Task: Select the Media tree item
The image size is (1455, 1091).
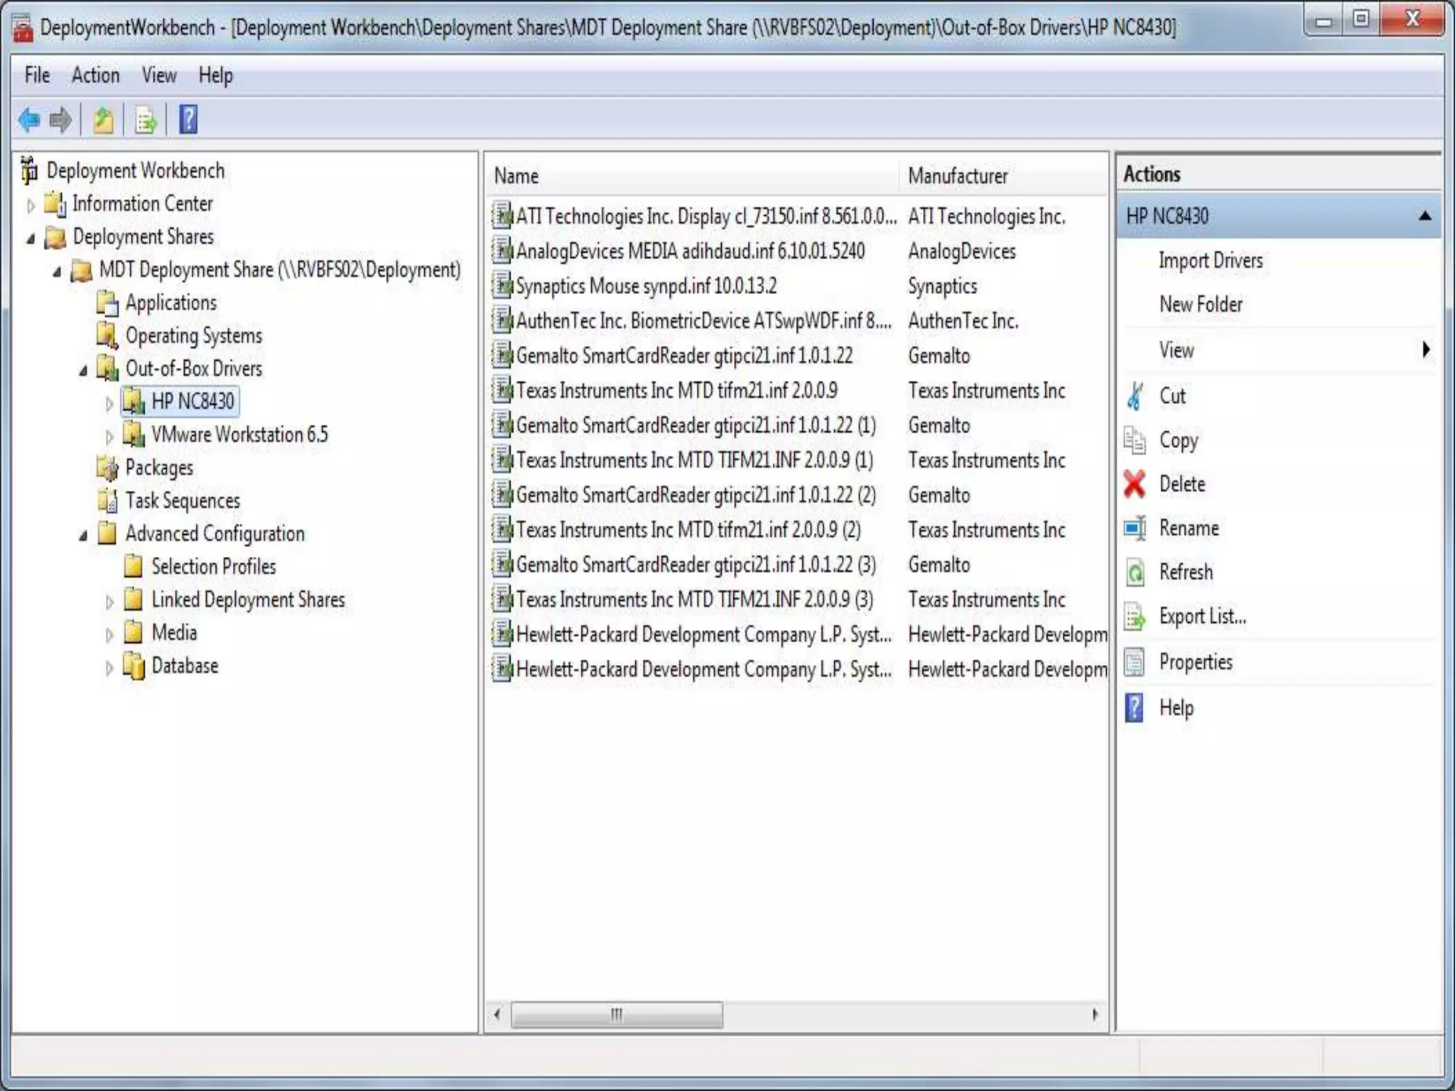Action: point(174,633)
